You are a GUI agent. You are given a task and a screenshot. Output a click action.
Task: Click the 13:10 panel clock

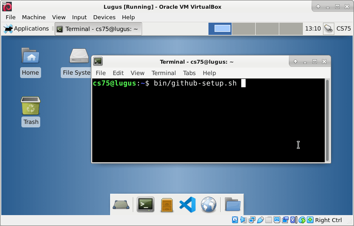pos(312,29)
